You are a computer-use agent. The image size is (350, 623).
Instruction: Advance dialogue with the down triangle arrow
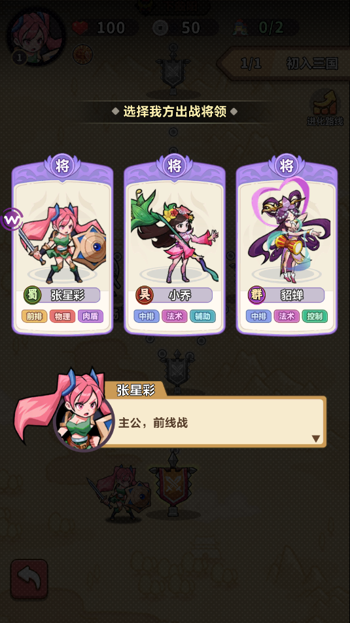pyautogui.click(x=316, y=439)
